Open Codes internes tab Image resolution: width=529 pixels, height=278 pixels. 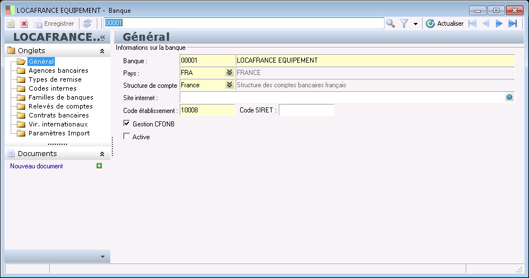coord(53,88)
